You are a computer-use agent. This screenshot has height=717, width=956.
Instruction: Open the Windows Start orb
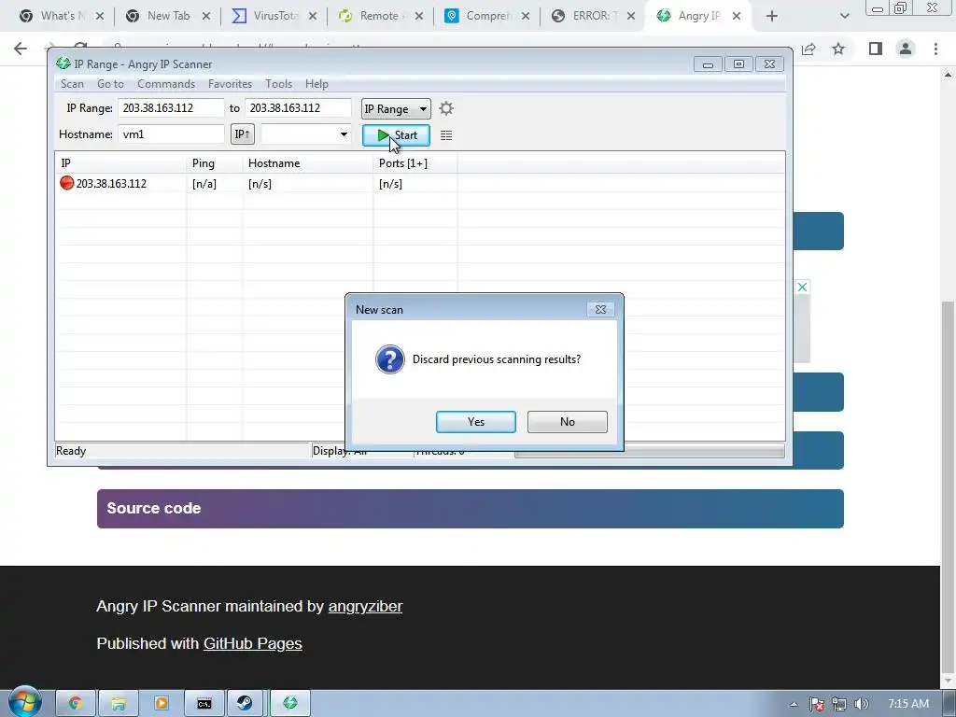coord(24,702)
